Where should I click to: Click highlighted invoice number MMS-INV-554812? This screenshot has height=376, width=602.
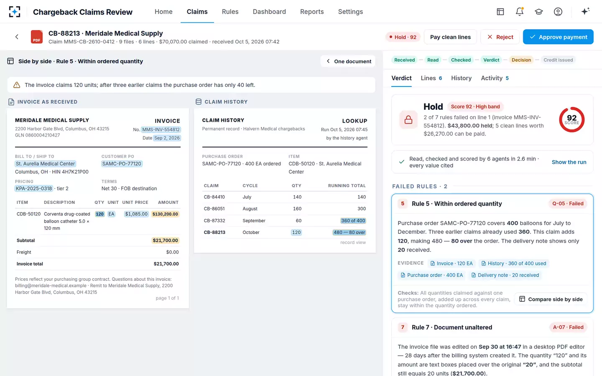pos(161,130)
